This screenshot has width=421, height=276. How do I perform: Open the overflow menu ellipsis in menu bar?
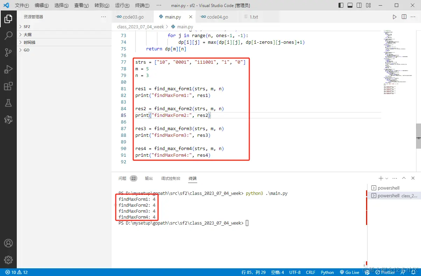[x=159, y=6]
